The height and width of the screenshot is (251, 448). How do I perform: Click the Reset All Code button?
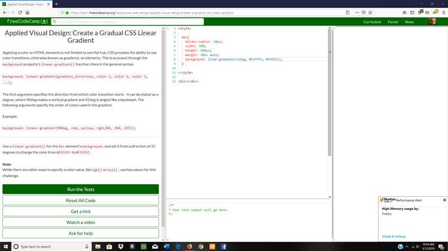[81, 200]
